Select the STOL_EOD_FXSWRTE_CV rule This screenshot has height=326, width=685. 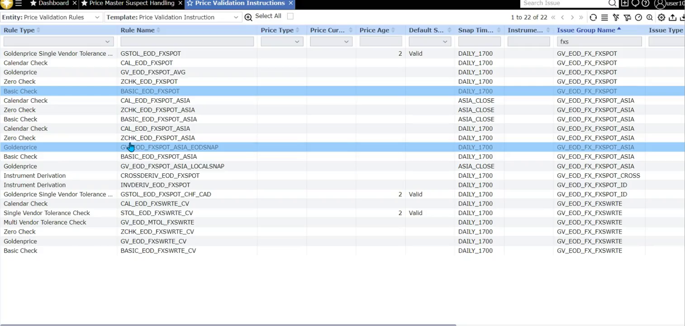pyautogui.click(x=157, y=213)
